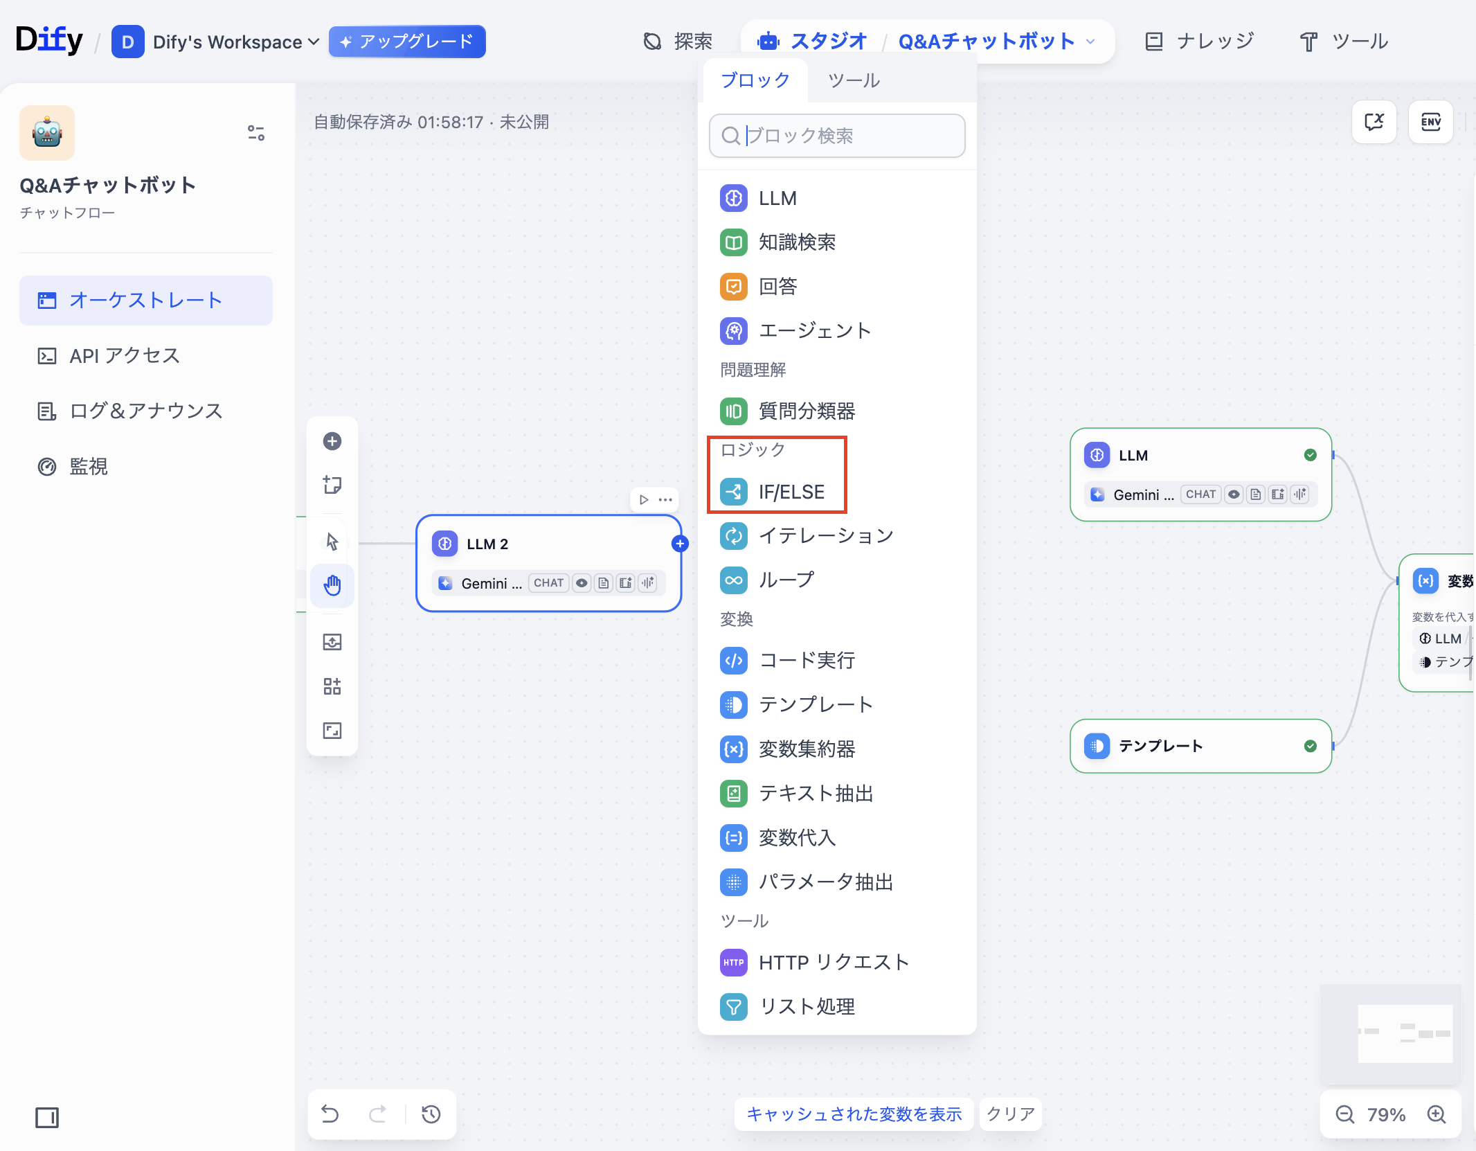The width and height of the screenshot is (1476, 1151).
Task: Click the アップグレード button
Action: click(407, 42)
